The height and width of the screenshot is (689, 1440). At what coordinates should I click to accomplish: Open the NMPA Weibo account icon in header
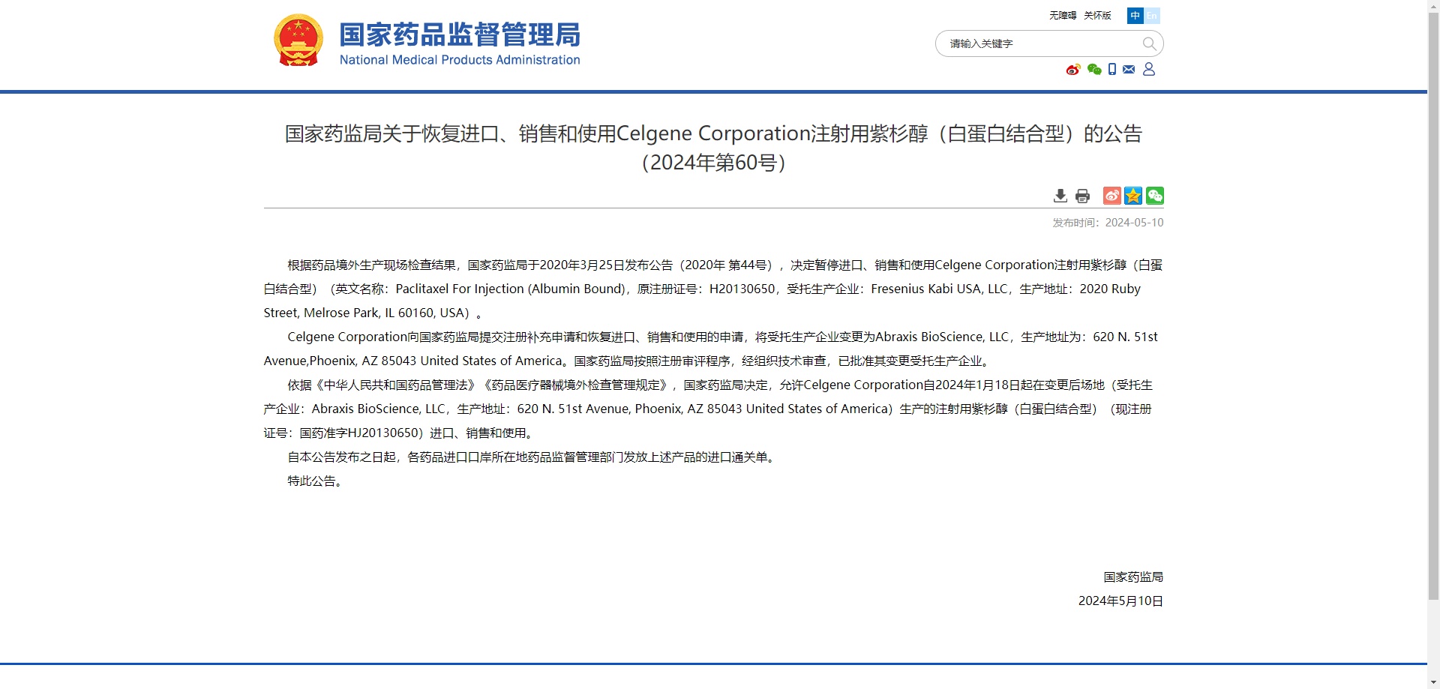(x=1072, y=69)
